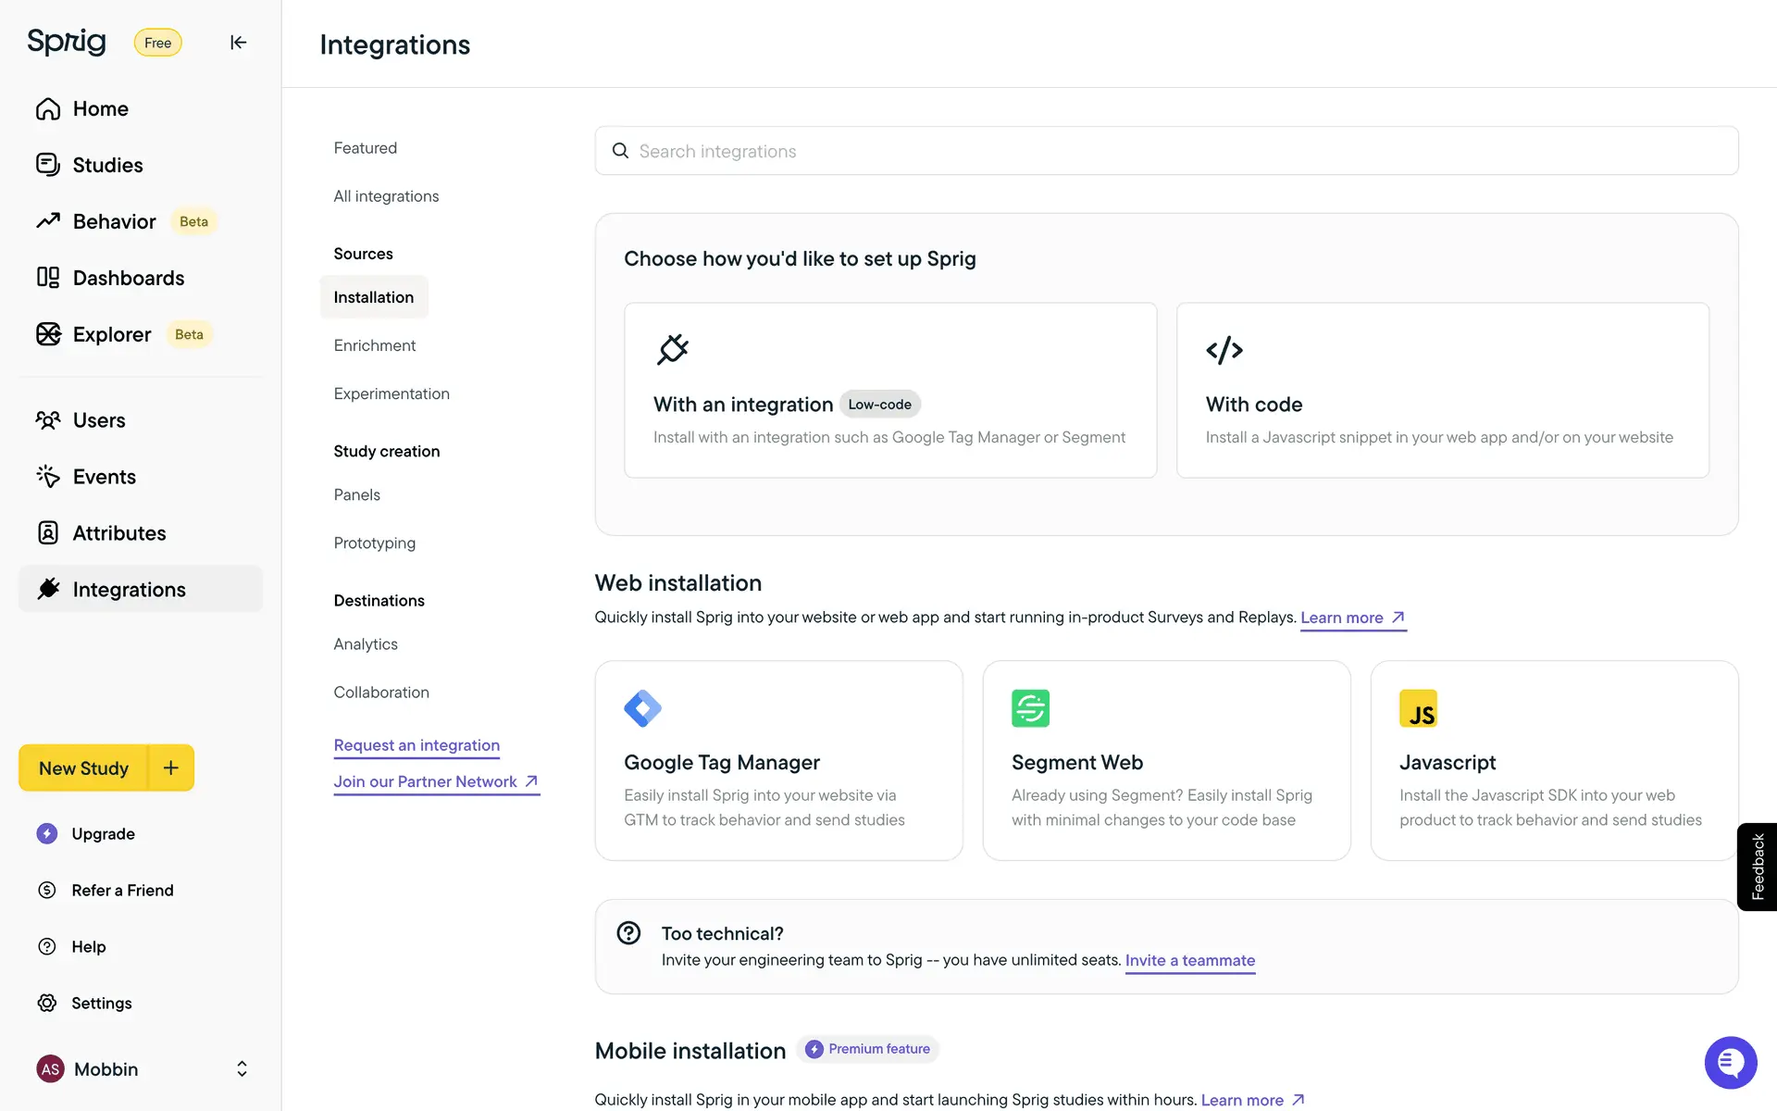Collapse the sidebar using the arrow icon

[238, 43]
